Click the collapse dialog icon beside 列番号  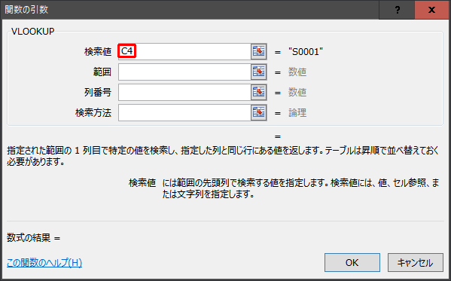pos(258,92)
